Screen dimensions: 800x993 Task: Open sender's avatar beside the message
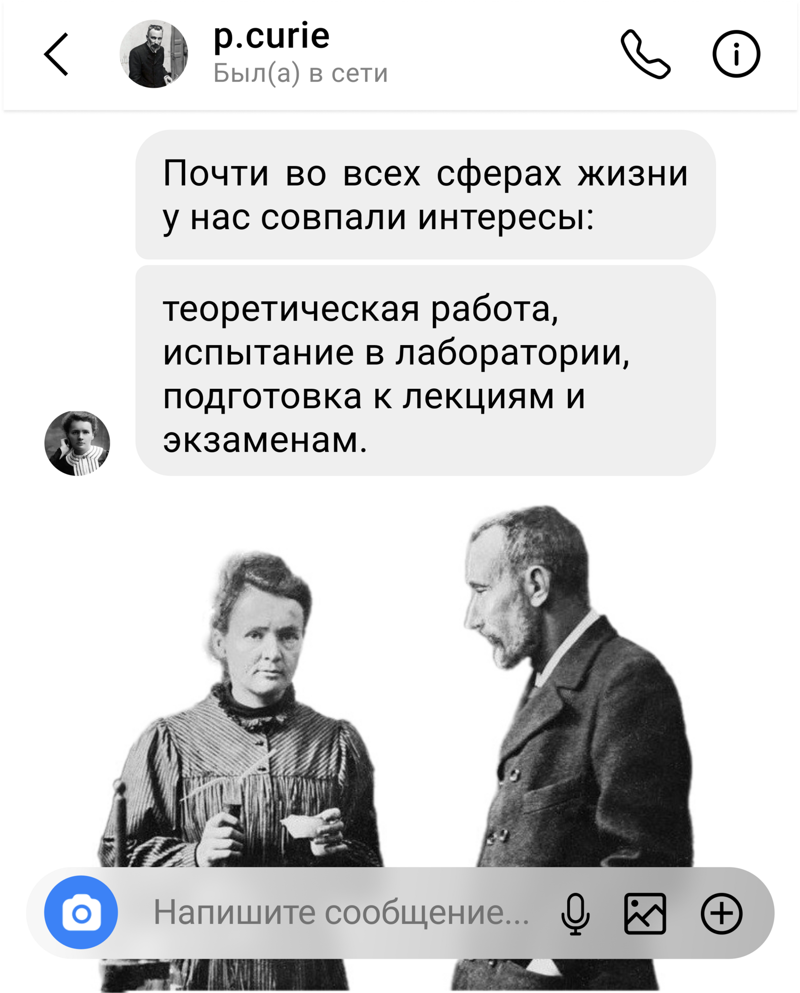[x=77, y=443]
